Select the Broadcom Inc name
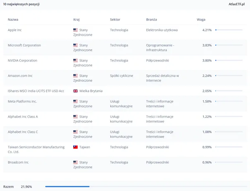Viewport: 250px width, 191px height. coord(18,163)
